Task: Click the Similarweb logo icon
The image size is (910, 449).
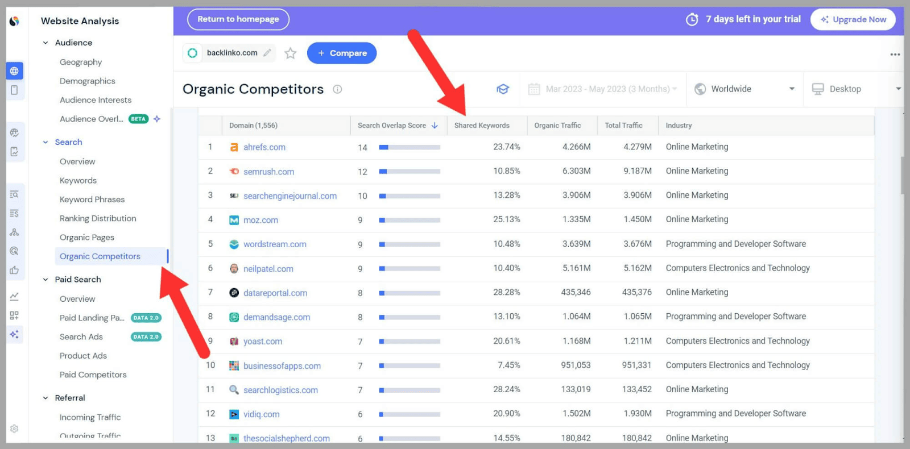Action: pos(14,21)
